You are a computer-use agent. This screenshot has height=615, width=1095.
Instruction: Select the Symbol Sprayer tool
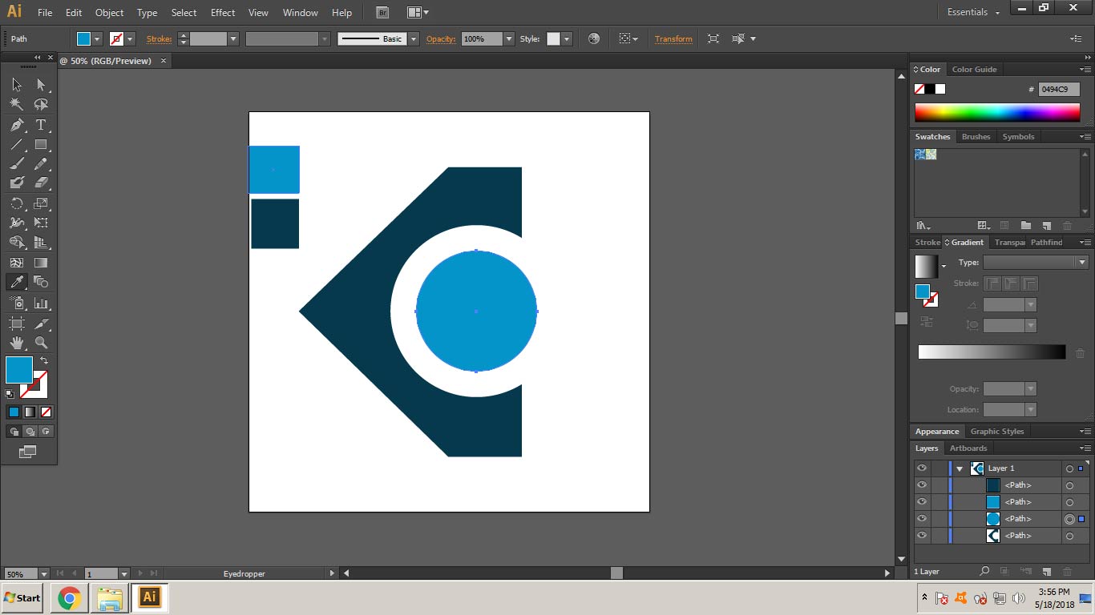[x=17, y=303]
